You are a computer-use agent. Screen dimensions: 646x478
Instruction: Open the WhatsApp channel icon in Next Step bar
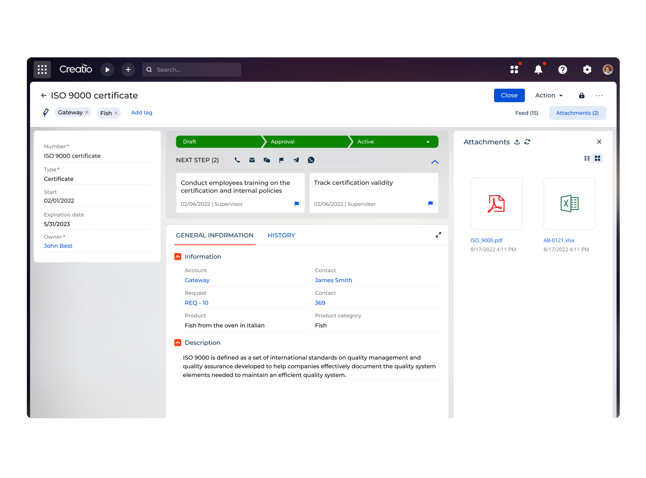coord(311,160)
